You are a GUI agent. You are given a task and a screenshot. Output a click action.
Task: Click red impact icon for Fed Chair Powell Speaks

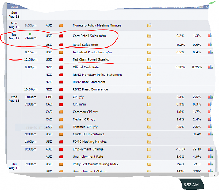61,59
